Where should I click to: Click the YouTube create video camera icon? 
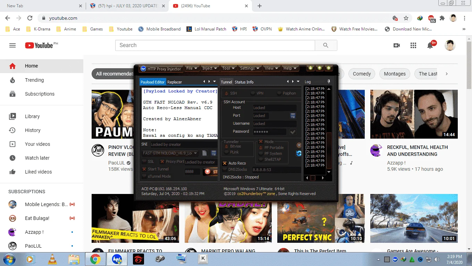pos(397,45)
